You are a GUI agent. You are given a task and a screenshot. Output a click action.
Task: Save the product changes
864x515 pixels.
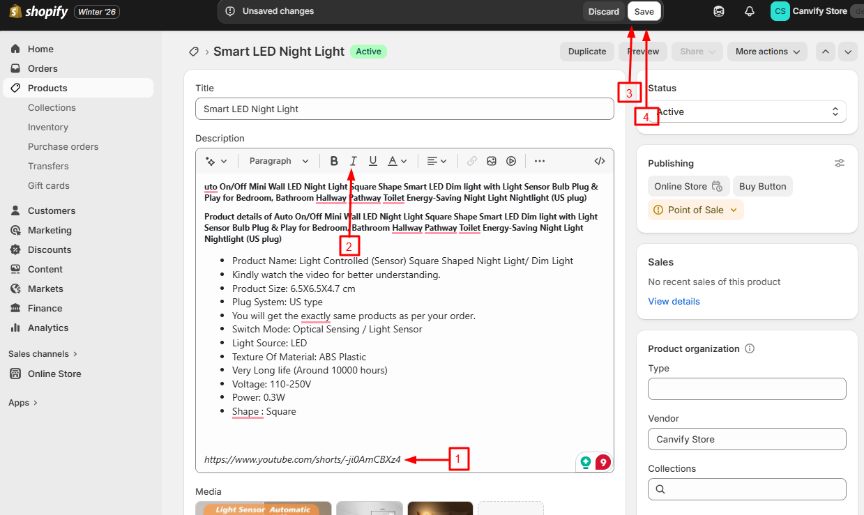coord(644,11)
